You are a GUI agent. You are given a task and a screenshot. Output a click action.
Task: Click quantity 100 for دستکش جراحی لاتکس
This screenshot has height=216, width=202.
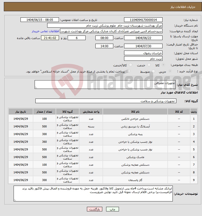pyautogui.click(x=44, y=119)
